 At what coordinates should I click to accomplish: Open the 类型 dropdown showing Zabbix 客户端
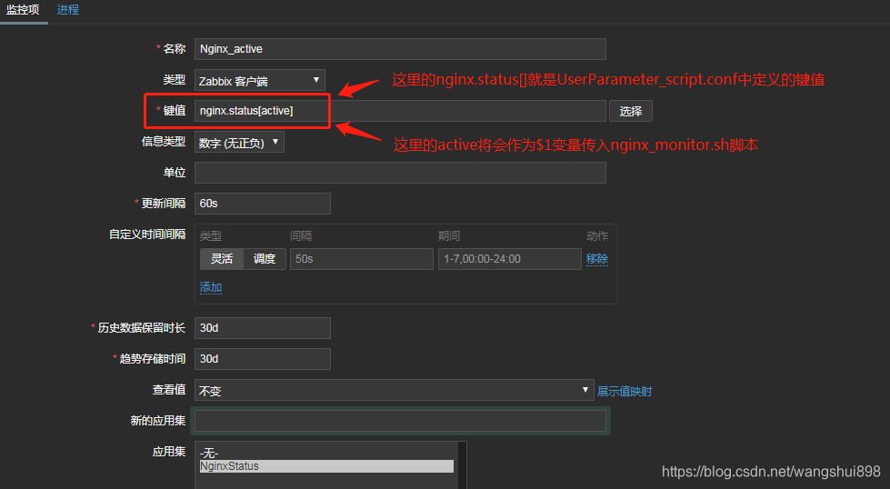pyautogui.click(x=259, y=81)
